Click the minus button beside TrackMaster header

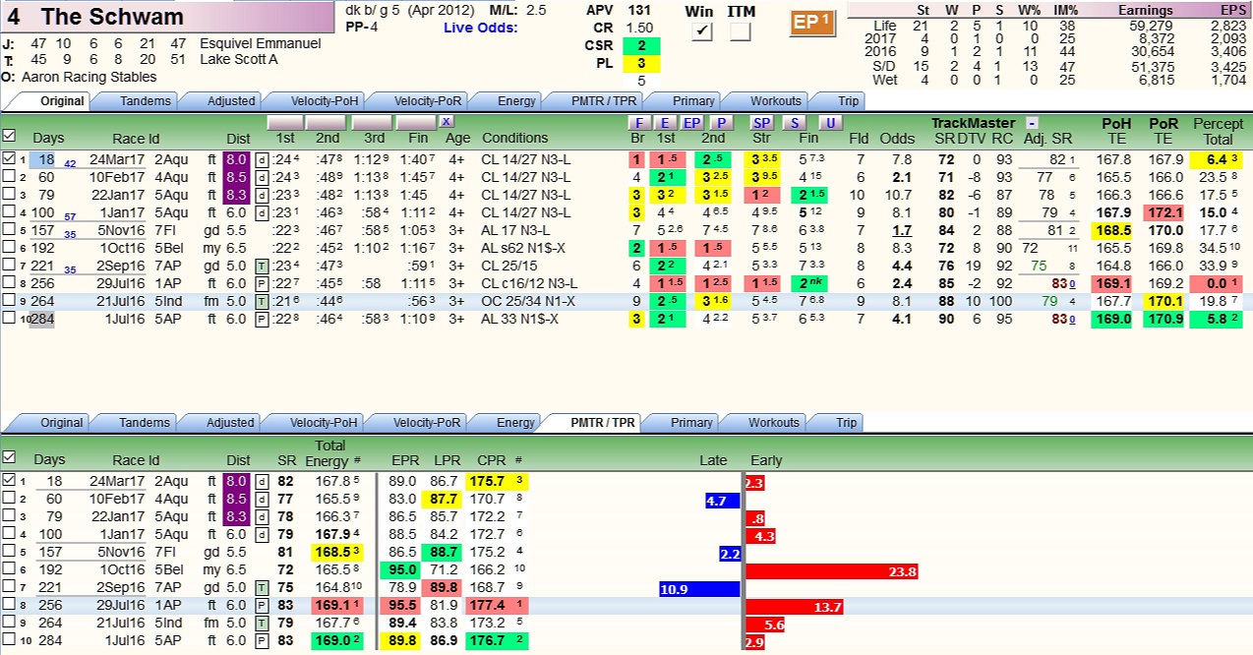pos(1032,123)
